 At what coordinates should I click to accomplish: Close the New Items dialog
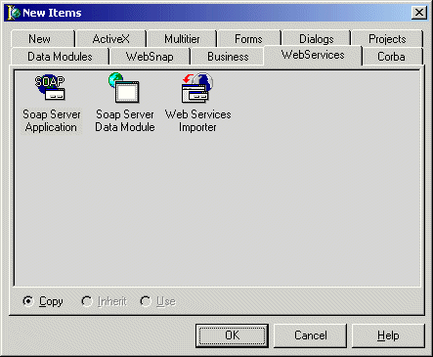tap(419, 13)
